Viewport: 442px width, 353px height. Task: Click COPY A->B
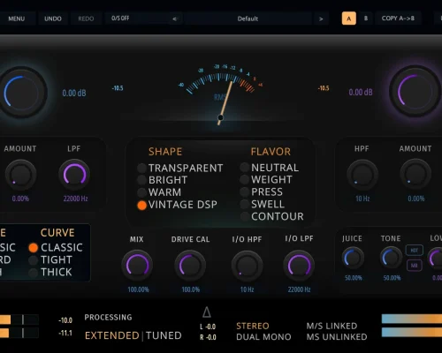point(398,19)
